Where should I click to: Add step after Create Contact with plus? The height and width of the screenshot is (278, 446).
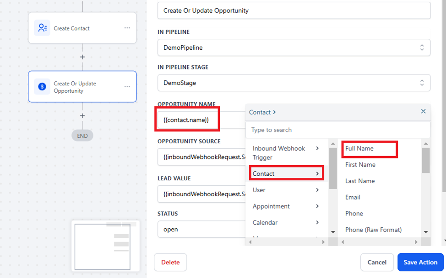click(82, 57)
